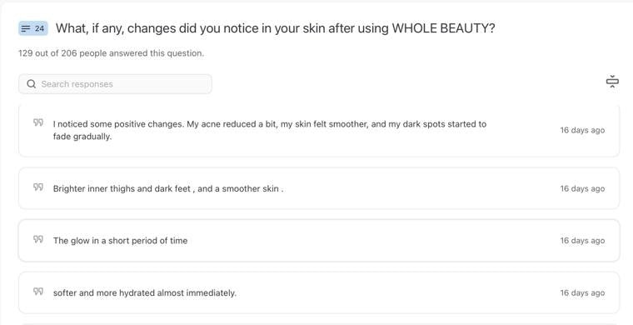Open the glow in short period response

[319, 241]
